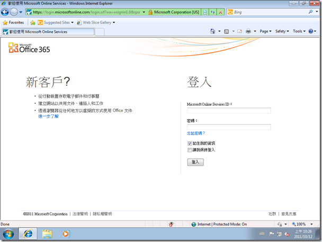
Task: Open the Page menu
Action: click(265, 31)
